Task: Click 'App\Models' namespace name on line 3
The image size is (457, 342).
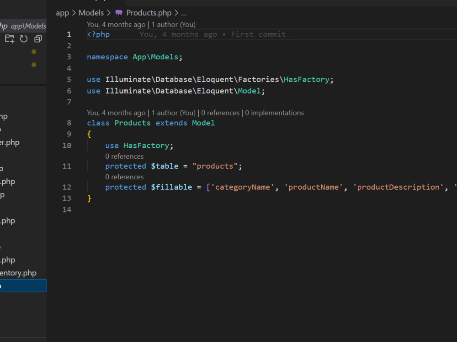Action: click(155, 57)
